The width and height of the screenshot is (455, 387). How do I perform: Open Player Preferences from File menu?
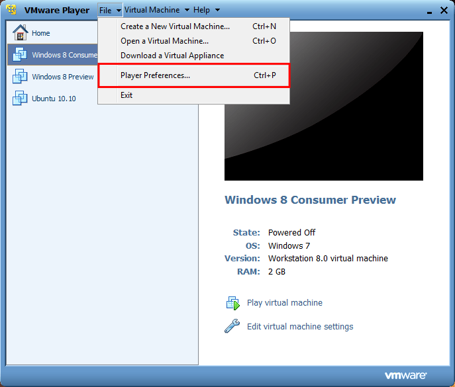[x=155, y=75]
